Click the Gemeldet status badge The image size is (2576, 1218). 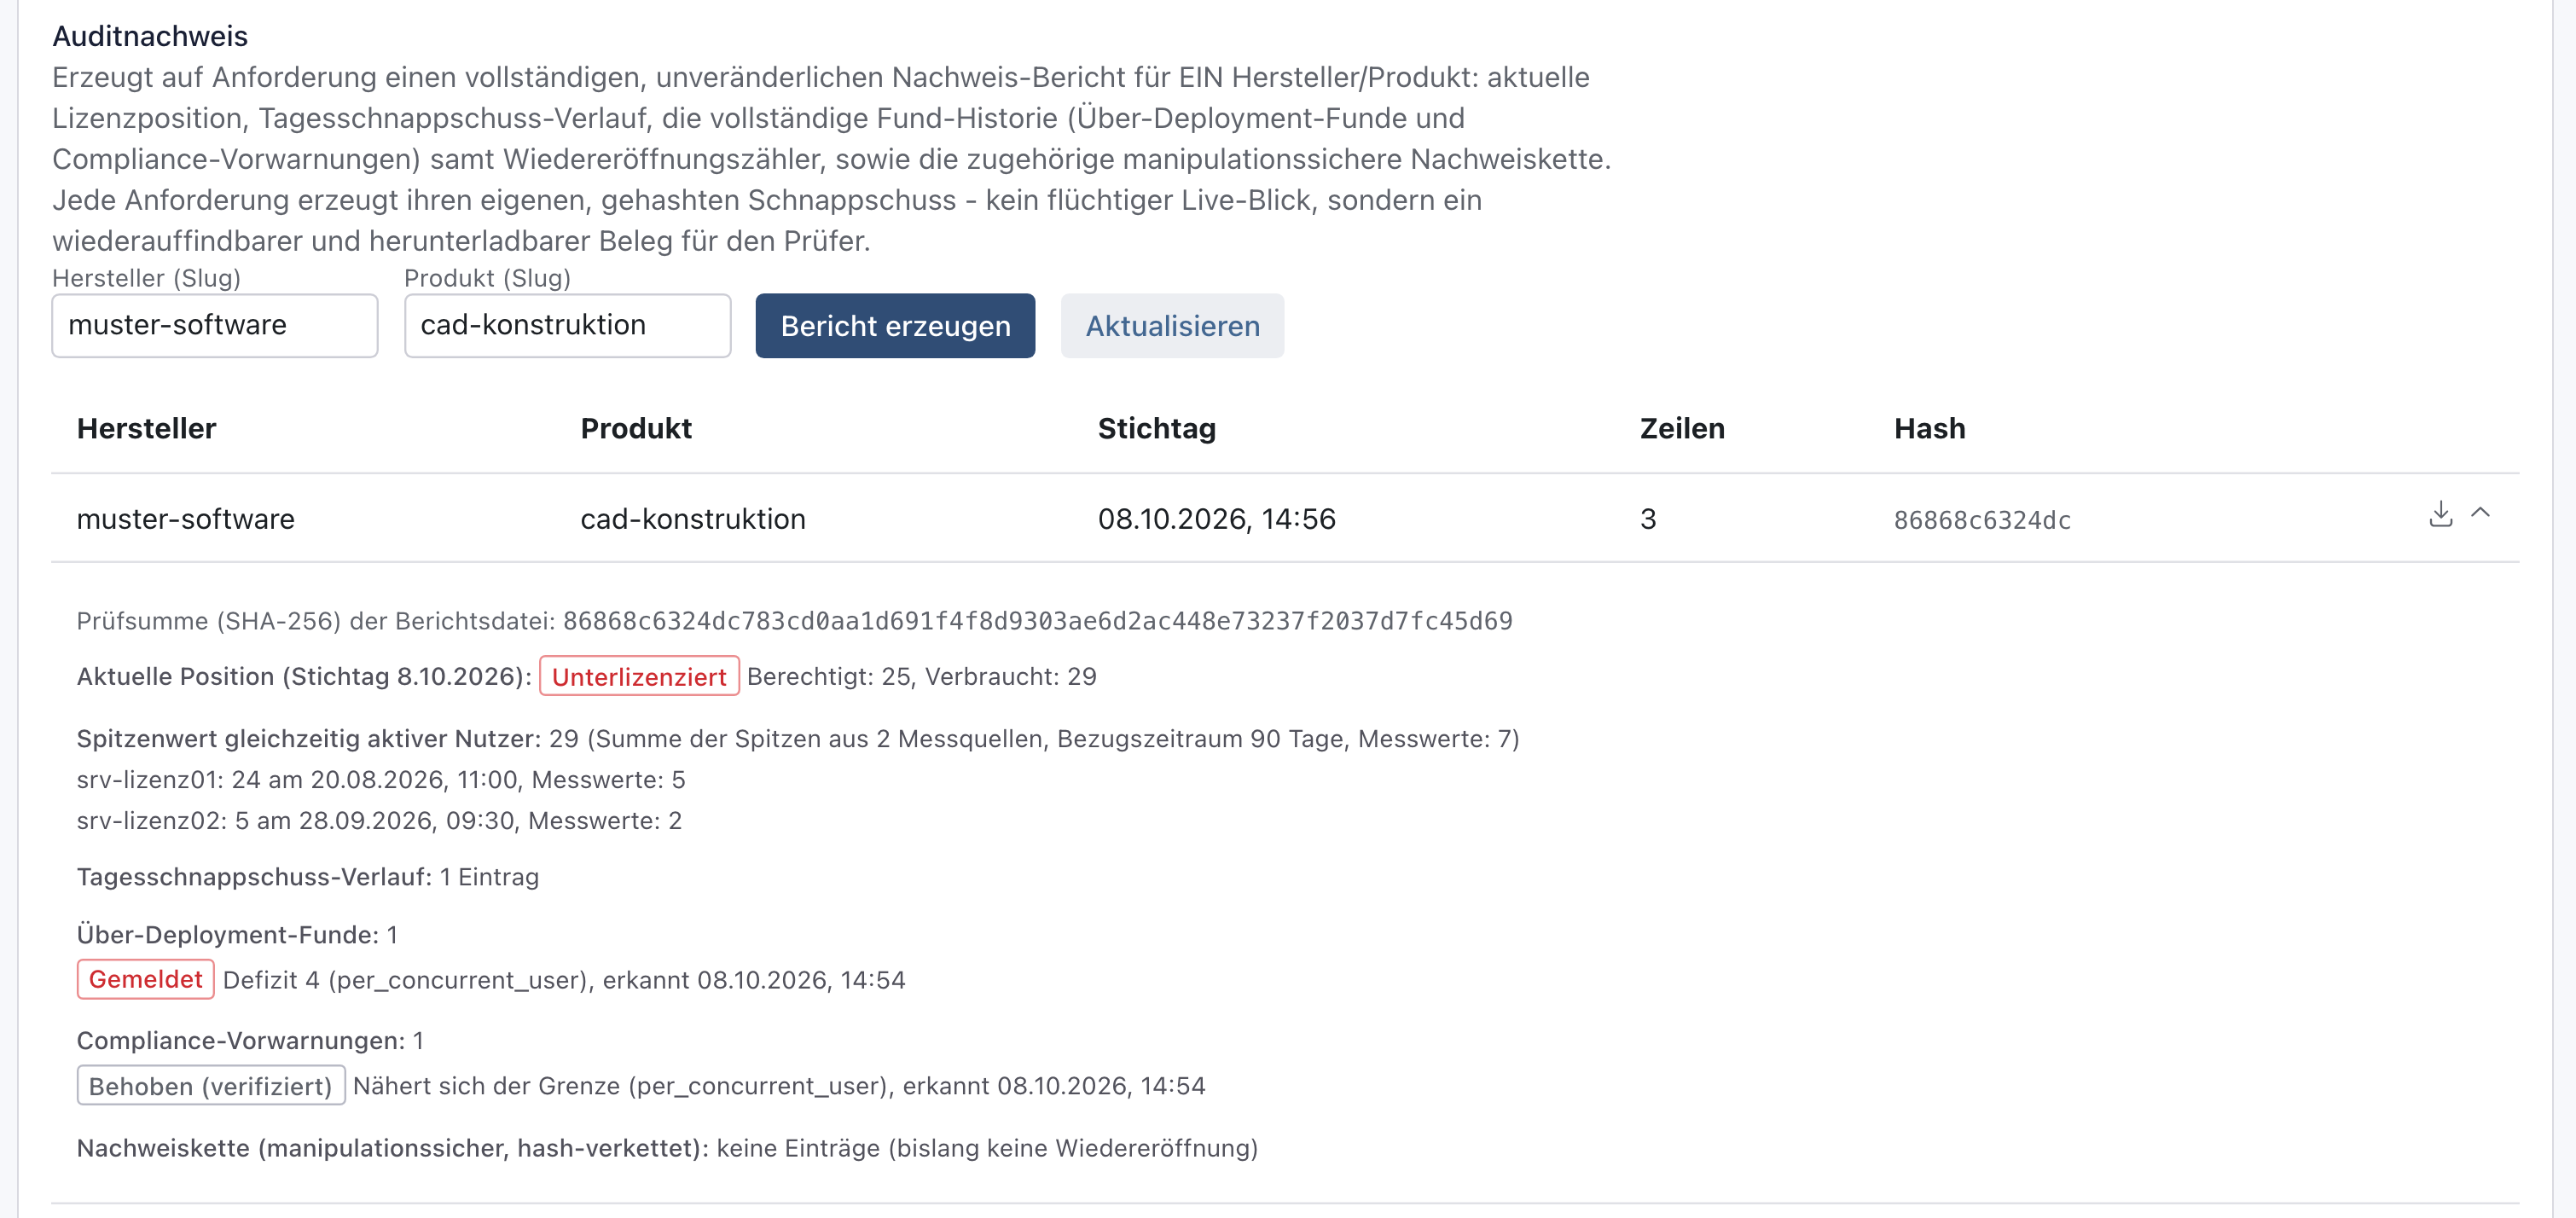[146, 979]
